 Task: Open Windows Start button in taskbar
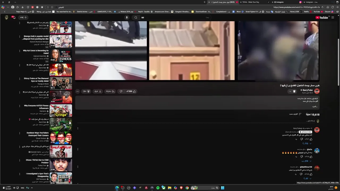coord(223,188)
